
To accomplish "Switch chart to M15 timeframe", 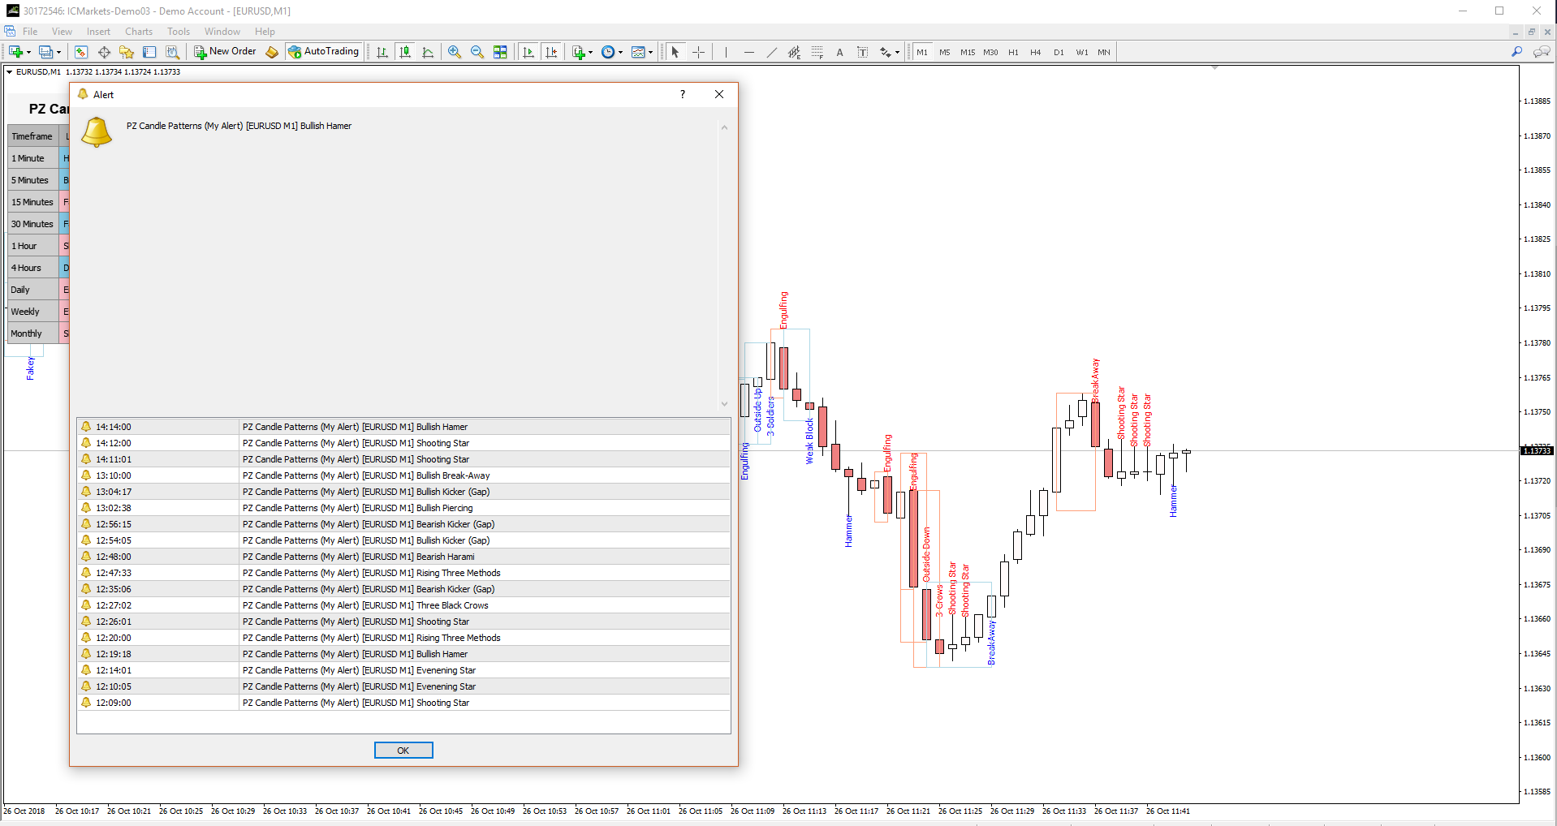I will [x=968, y=52].
